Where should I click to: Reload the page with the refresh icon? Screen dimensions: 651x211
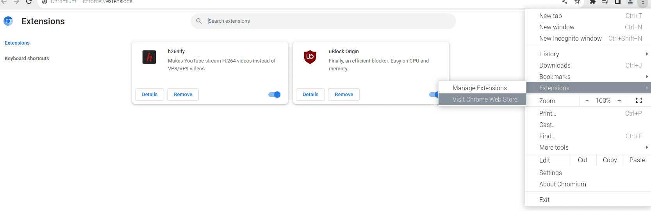(29, 2)
